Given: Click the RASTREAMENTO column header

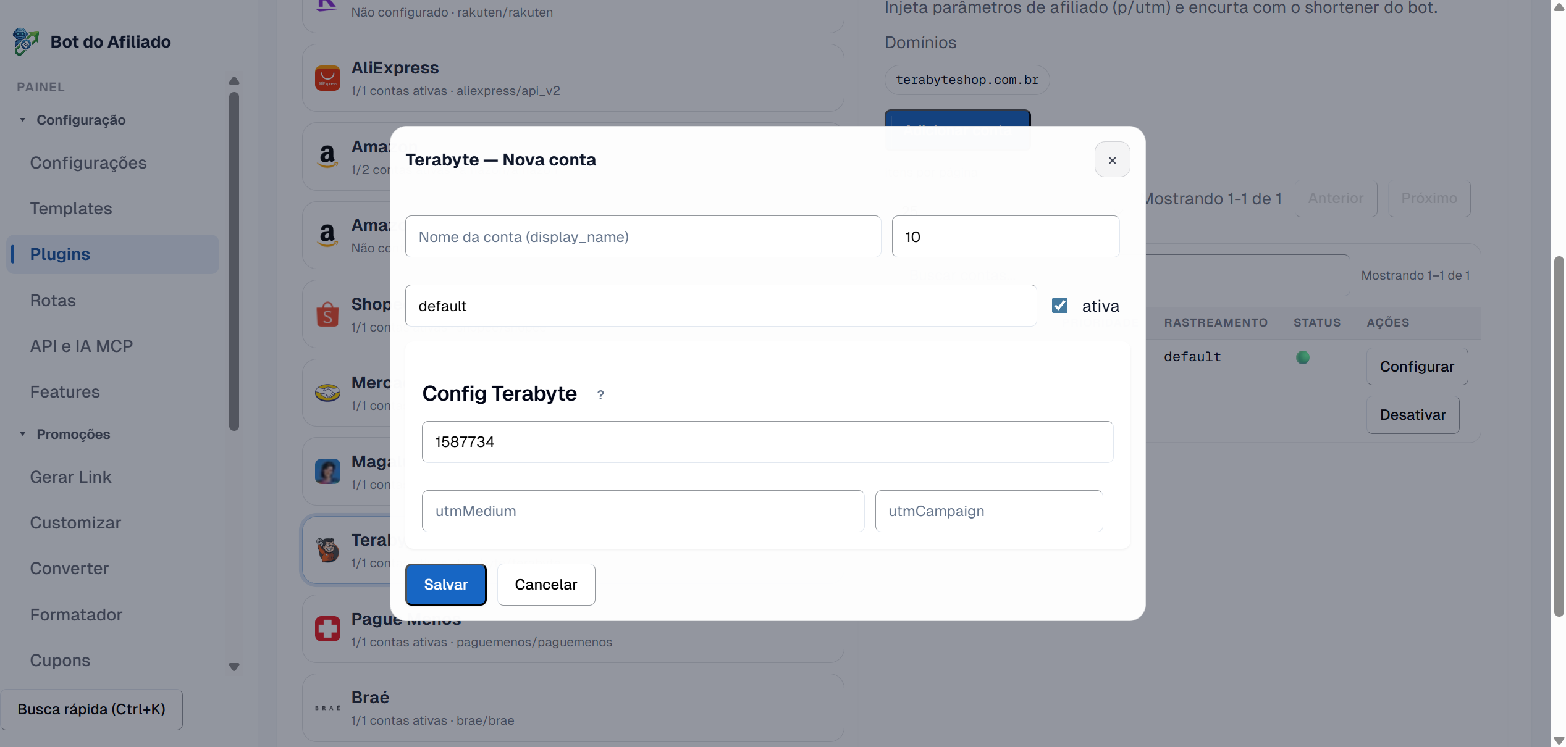Looking at the screenshot, I should [1215, 323].
